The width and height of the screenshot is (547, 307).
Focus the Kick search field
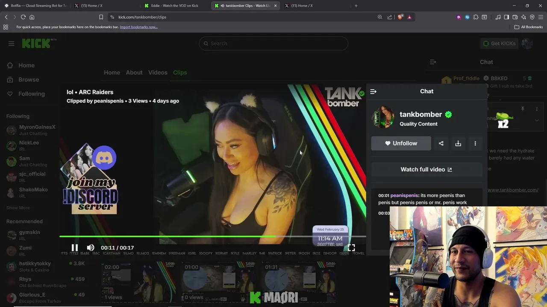tap(273, 43)
